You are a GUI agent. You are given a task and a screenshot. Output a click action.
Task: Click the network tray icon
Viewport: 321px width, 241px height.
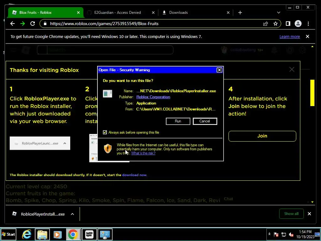point(283,234)
